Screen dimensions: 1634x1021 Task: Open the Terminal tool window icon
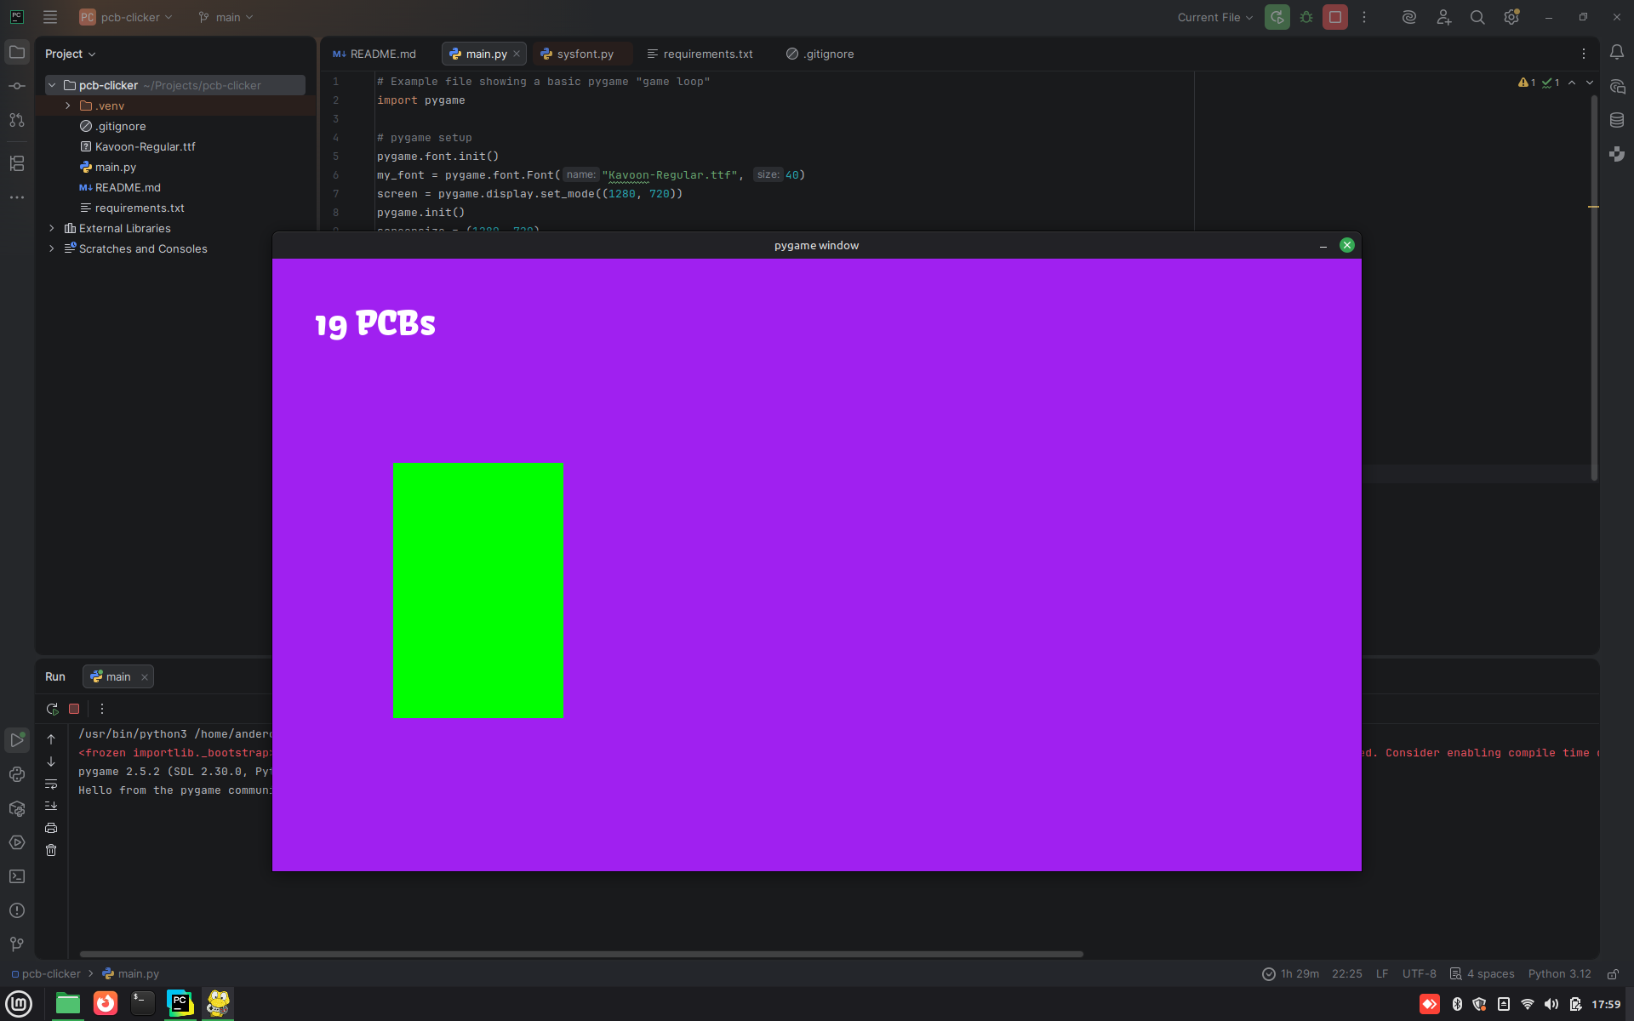[17, 876]
